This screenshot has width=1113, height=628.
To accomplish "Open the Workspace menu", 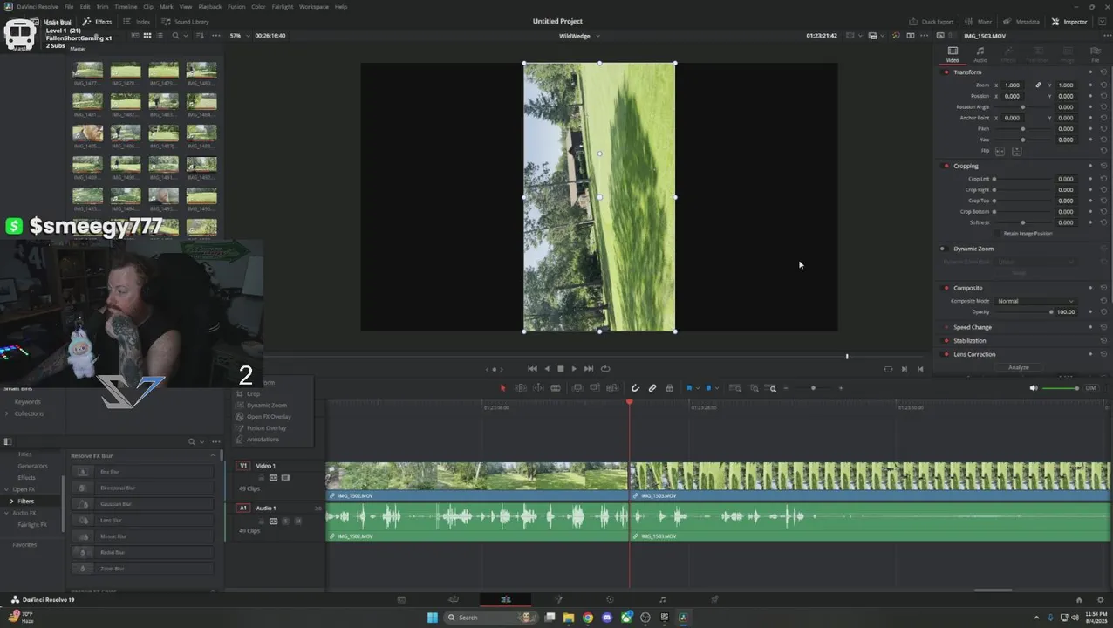I will (314, 6).
